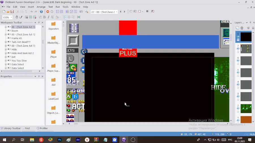Open Properties panel dropdown arrow

point(35,76)
